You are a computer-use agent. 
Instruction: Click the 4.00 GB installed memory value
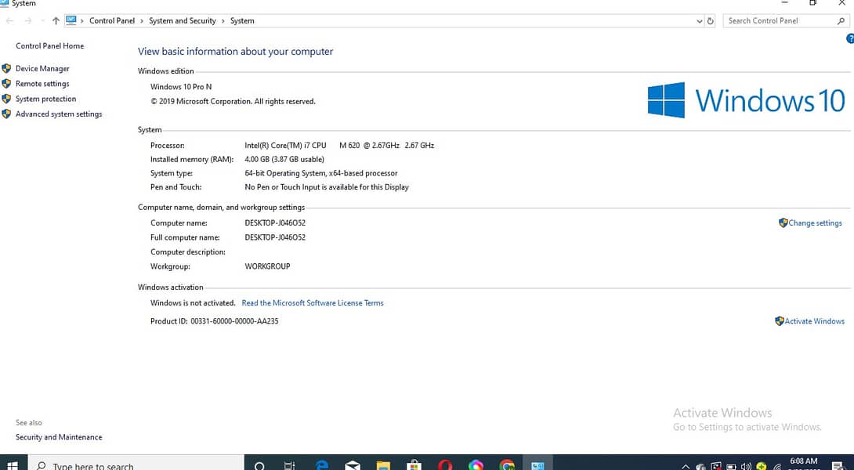point(284,160)
